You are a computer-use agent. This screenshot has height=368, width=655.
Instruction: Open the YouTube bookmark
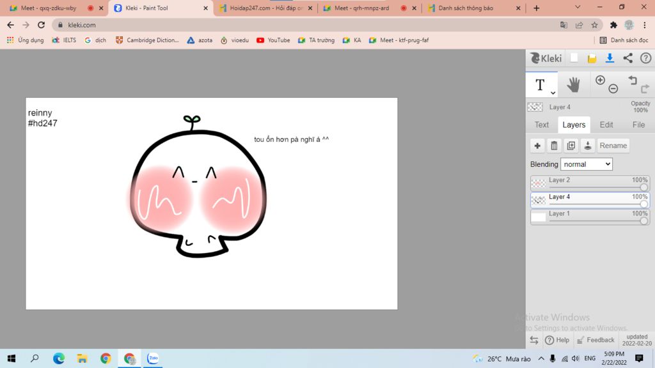pos(273,40)
